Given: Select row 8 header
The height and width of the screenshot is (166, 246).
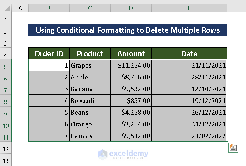Looking at the screenshot, I should click(x=6, y=101).
